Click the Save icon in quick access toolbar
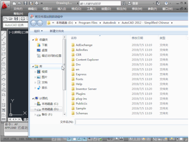The height and width of the screenshot is (142, 189). (x=25, y=3)
